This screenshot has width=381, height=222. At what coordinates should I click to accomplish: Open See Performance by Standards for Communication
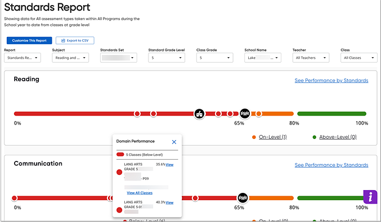pos(331,165)
